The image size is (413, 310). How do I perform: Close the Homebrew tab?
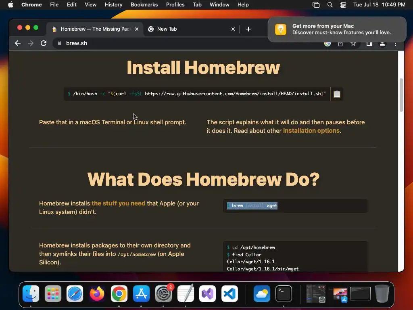click(x=137, y=29)
